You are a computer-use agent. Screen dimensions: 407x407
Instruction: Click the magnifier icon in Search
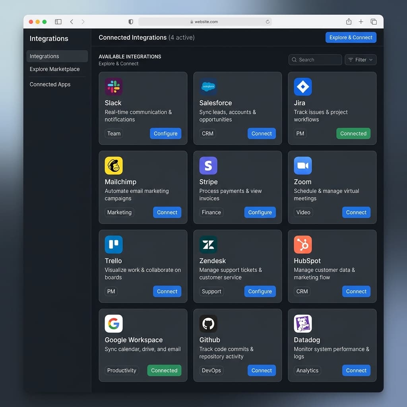(x=294, y=60)
